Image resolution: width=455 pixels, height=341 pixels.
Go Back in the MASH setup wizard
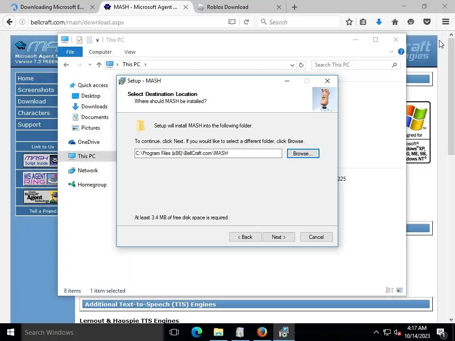coord(245,237)
